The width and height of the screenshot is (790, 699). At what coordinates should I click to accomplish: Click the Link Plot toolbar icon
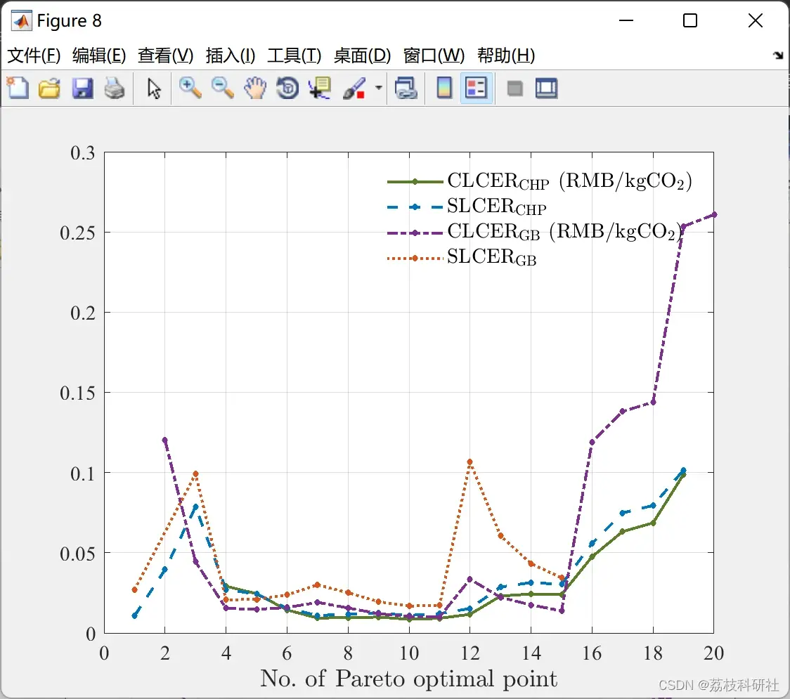pos(406,88)
